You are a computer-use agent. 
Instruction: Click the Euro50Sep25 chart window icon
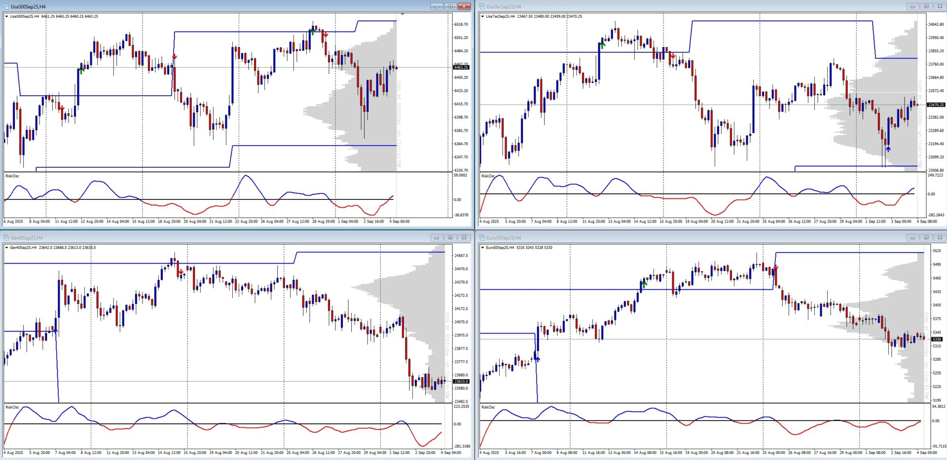coord(482,237)
